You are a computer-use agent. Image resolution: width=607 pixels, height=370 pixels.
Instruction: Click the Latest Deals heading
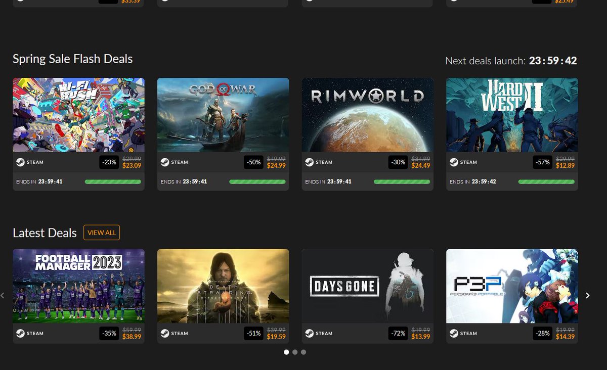[x=45, y=233]
